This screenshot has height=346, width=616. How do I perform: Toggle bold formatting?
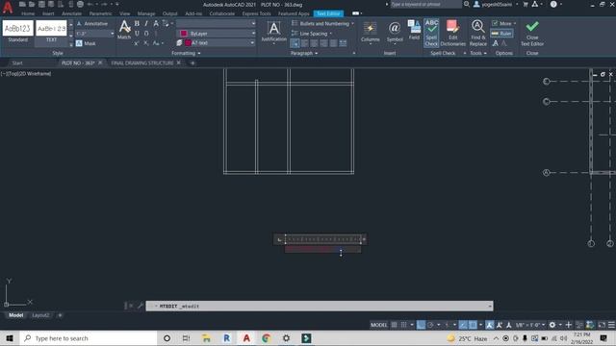[137, 23]
